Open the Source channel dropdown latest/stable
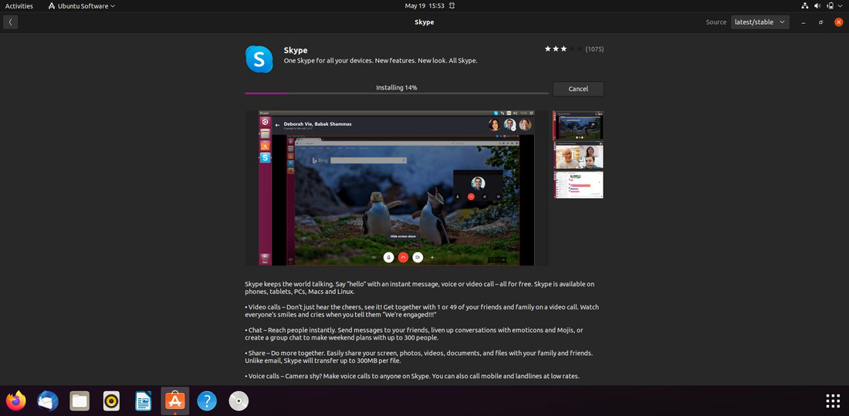The height and width of the screenshot is (416, 849). point(759,22)
